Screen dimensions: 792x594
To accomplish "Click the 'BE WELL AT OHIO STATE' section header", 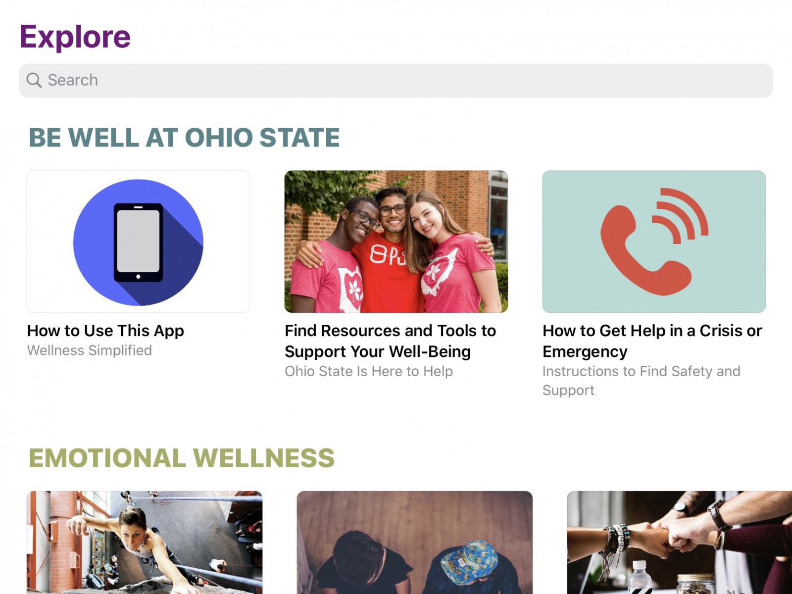I will [x=184, y=138].
